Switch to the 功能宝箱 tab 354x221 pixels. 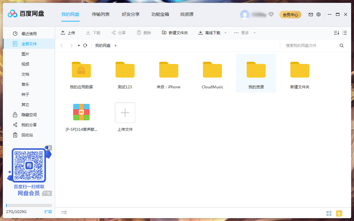(x=161, y=14)
